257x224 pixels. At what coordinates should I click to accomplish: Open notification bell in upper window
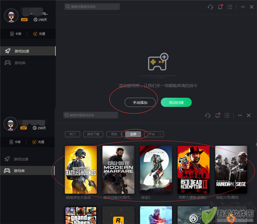tap(220, 7)
